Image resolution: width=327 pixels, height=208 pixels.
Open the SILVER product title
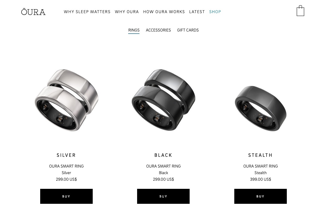[x=66, y=155]
